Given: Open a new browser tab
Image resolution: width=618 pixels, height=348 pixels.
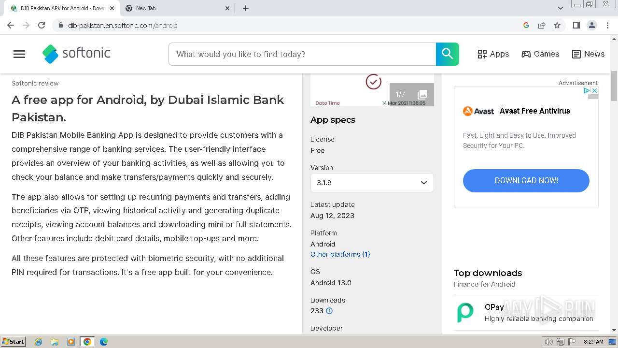Looking at the screenshot, I should 246,8.
